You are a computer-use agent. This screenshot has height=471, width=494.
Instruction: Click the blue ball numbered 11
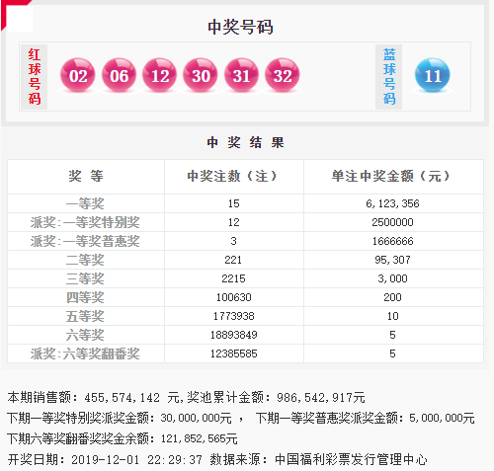(433, 75)
